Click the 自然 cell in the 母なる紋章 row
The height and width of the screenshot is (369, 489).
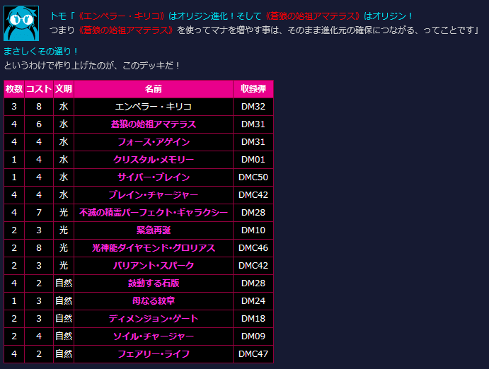coord(64,301)
